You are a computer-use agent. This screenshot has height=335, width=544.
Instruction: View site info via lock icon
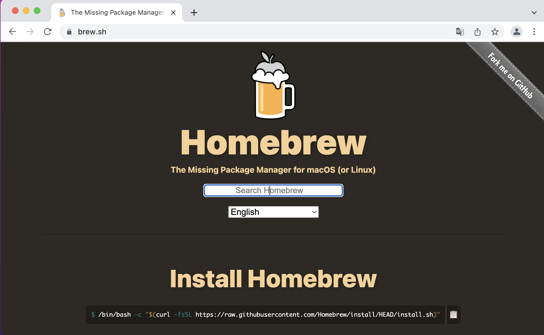click(x=69, y=32)
